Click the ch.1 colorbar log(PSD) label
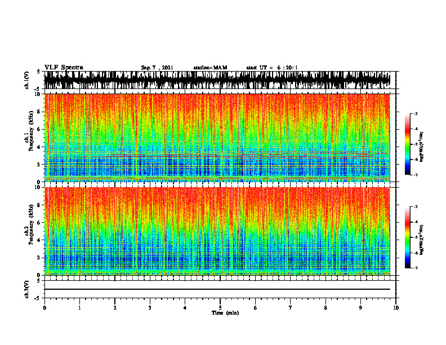The image size is (446, 345). pos(422,147)
